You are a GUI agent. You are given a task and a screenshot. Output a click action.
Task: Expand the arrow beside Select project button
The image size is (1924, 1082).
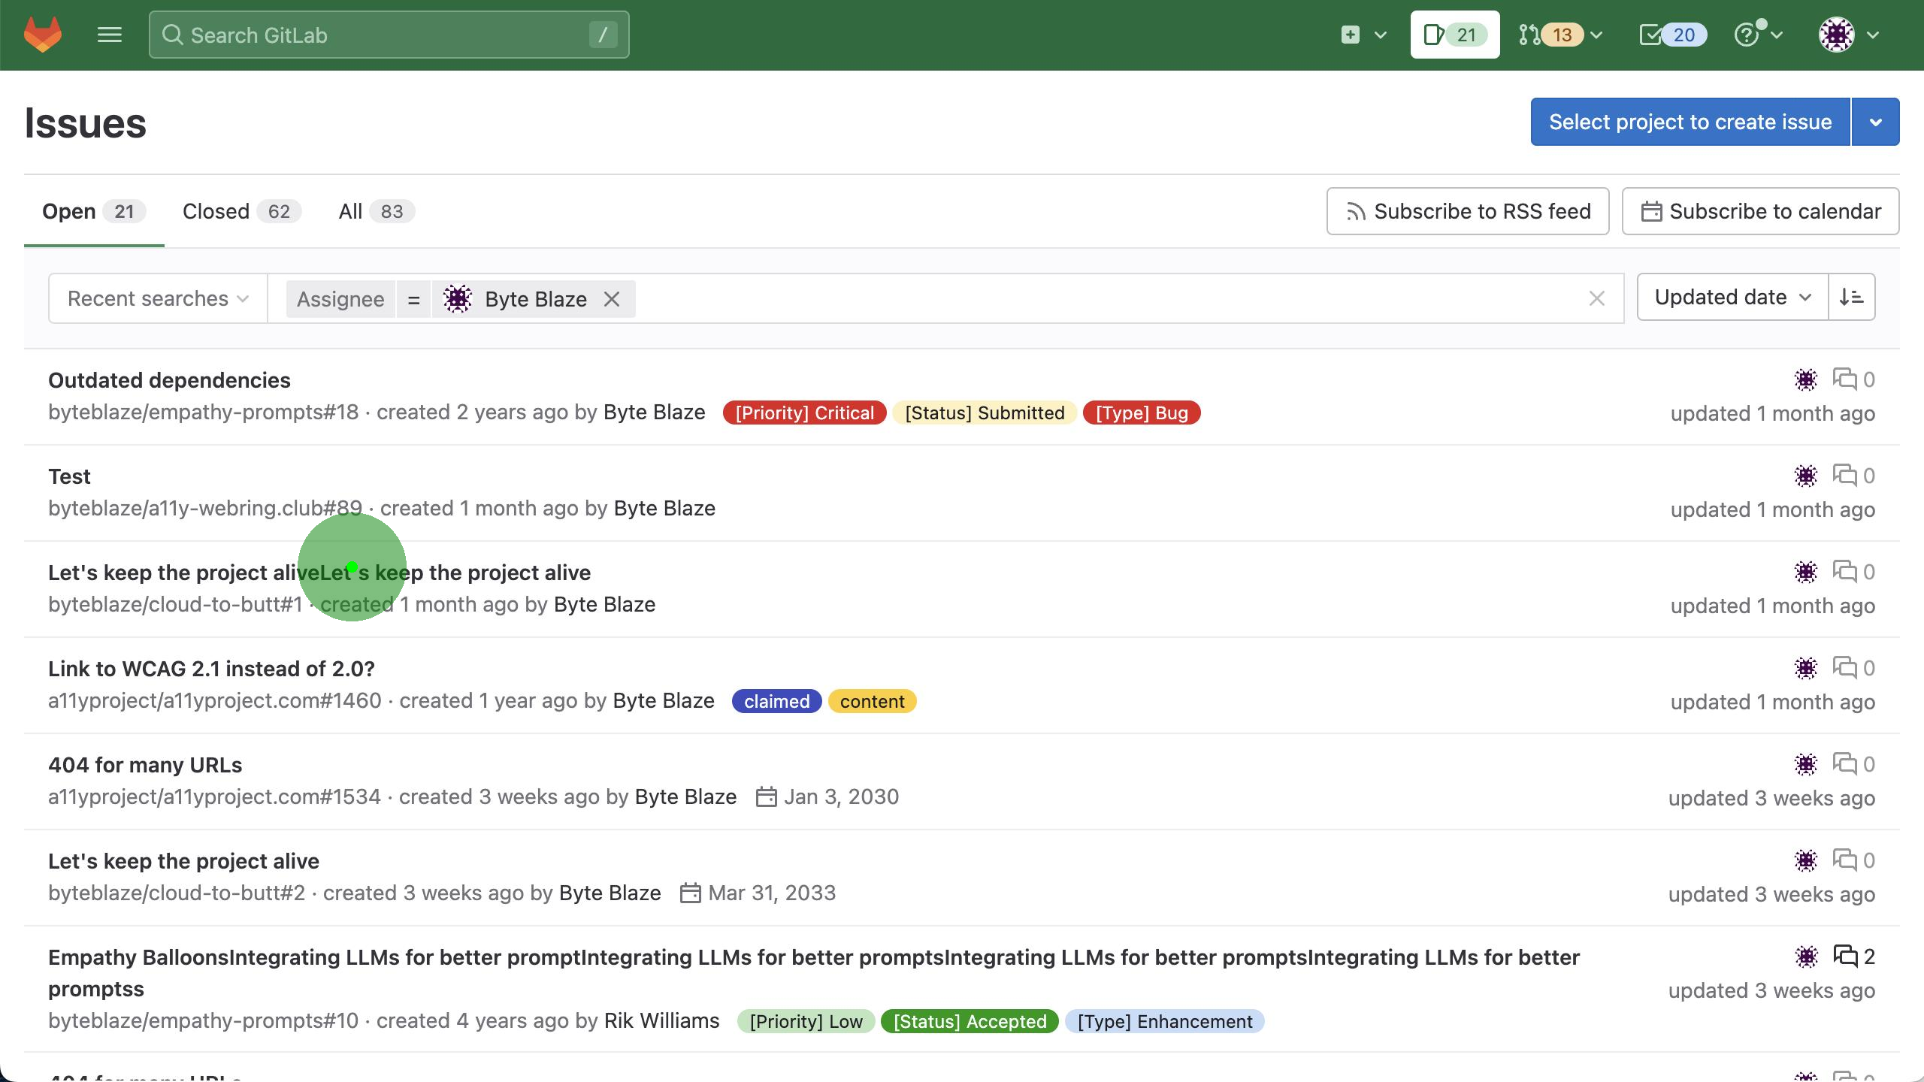click(1875, 122)
